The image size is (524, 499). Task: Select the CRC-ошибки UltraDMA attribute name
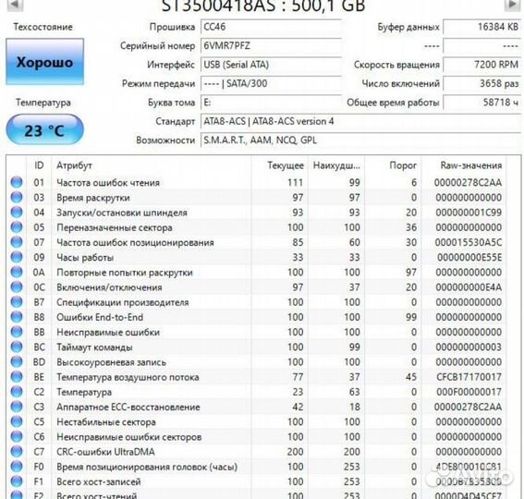point(105,452)
